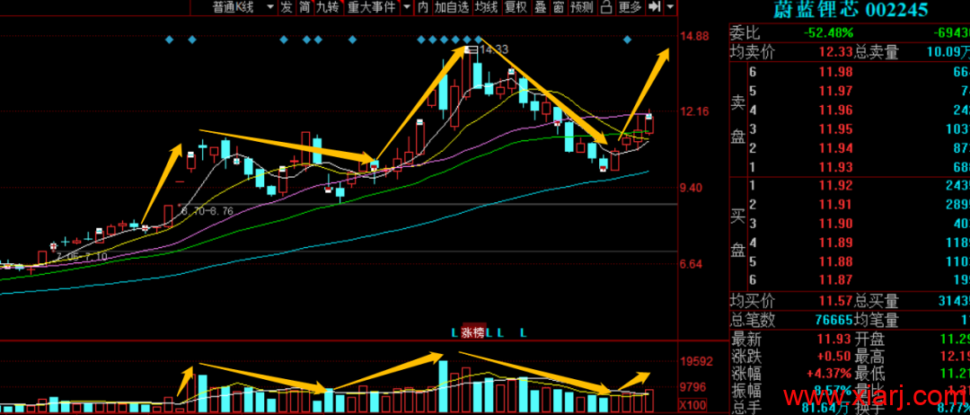The image size is (970, 415).
Task: Select buy level 4 price 11.89
Action: click(835, 243)
